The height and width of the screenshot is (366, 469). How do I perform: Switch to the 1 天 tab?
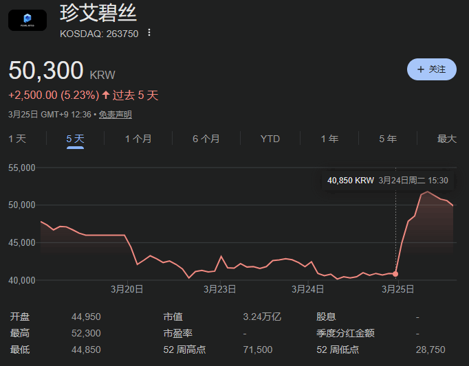[17, 139]
